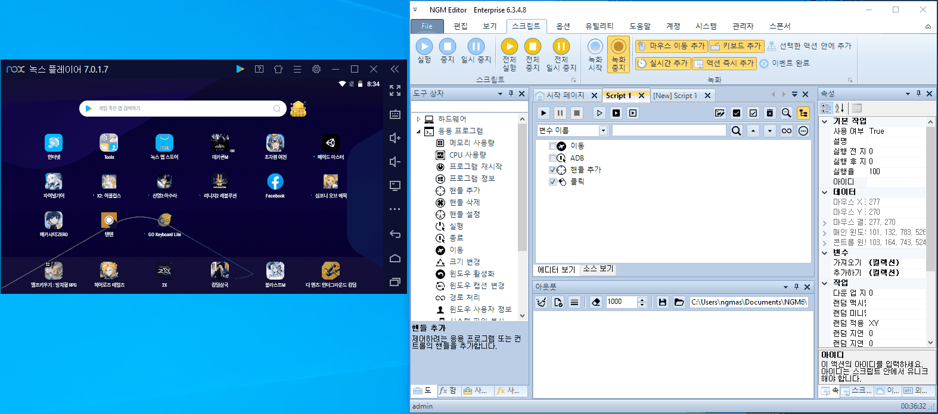Click the check-all icon in script toolbar
This screenshot has height=414, width=938.
point(737,113)
